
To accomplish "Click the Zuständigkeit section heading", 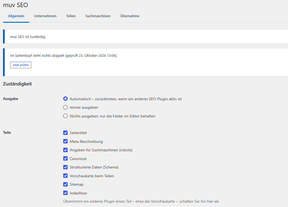I will coord(18,84).
